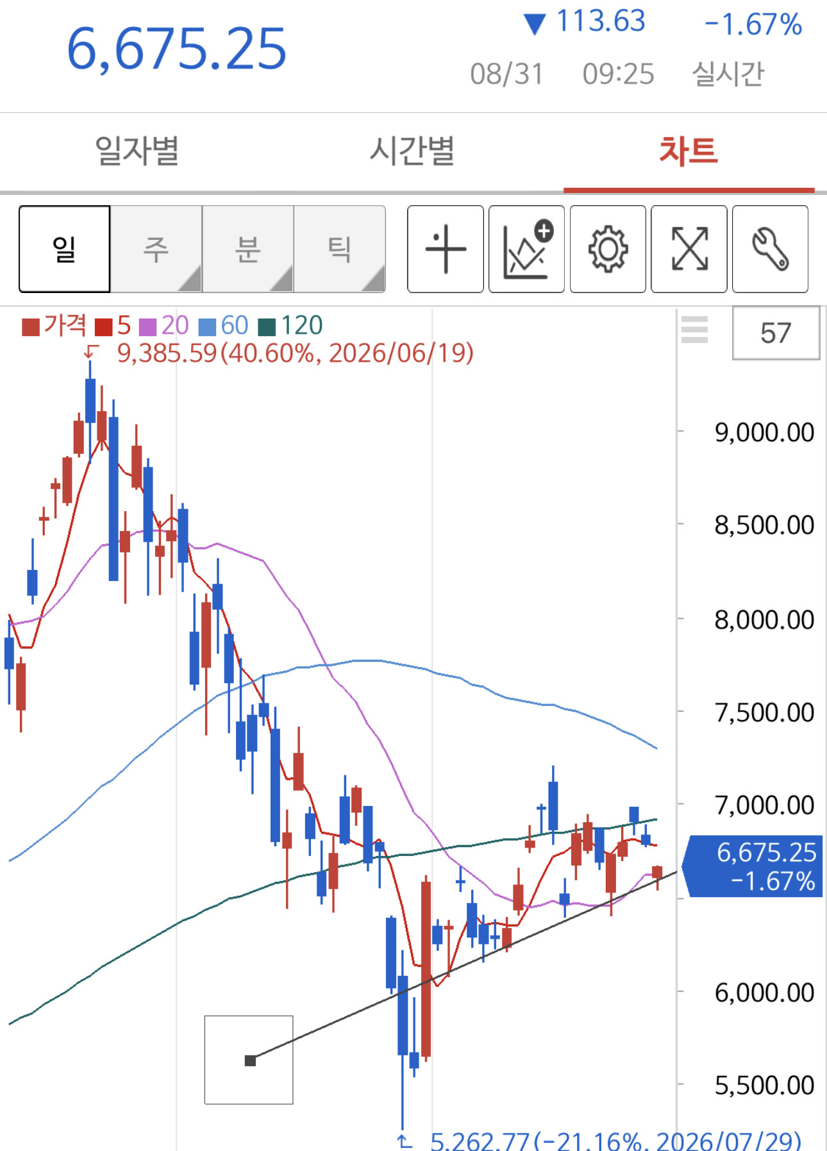Tap the hamburger lines icon beside 57
This screenshot has width=827, height=1151.
[694, 330]
